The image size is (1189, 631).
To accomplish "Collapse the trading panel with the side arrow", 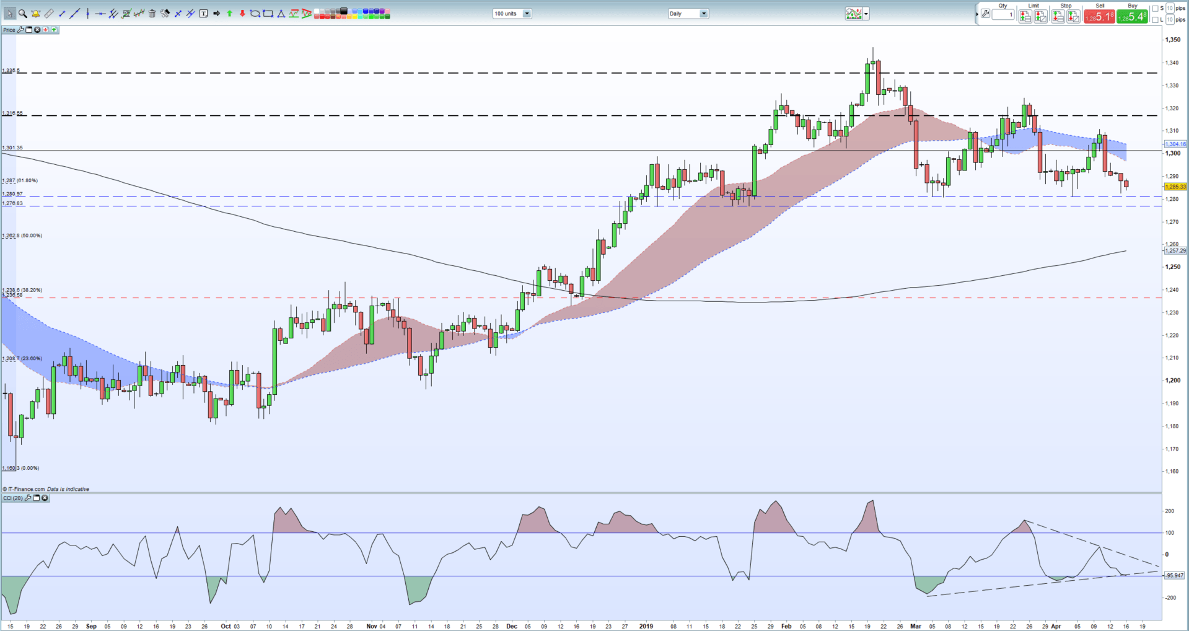I will (977, 14).
